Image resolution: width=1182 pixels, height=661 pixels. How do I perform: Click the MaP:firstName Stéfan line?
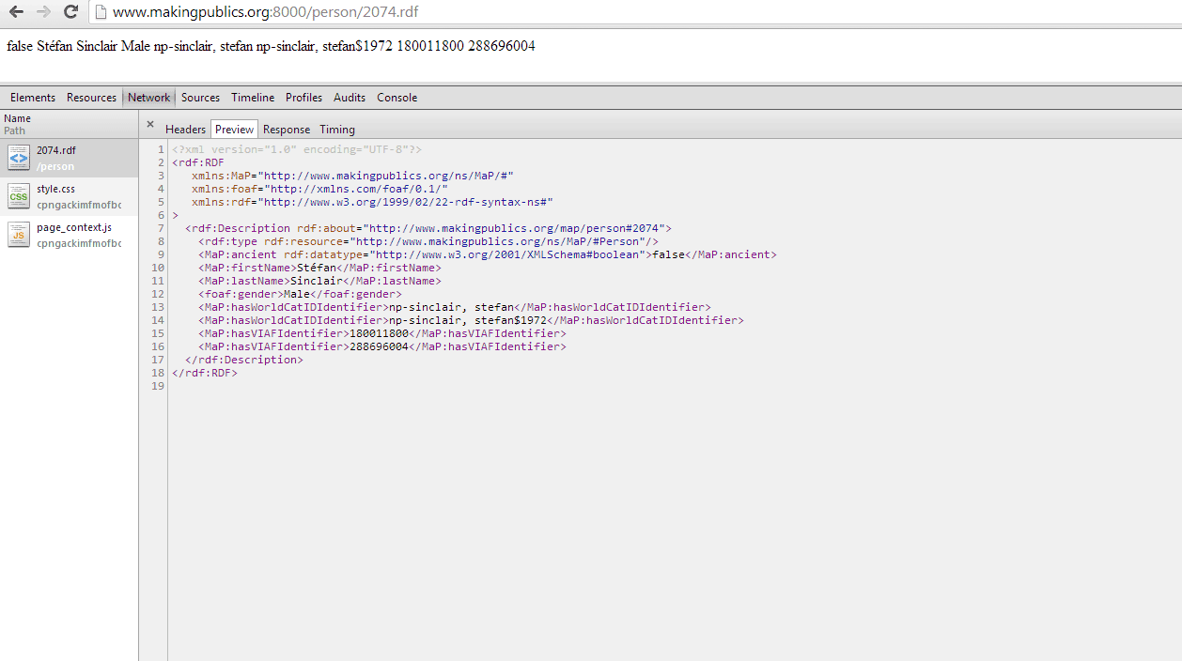pyautogui.click(x=319, y=268)
